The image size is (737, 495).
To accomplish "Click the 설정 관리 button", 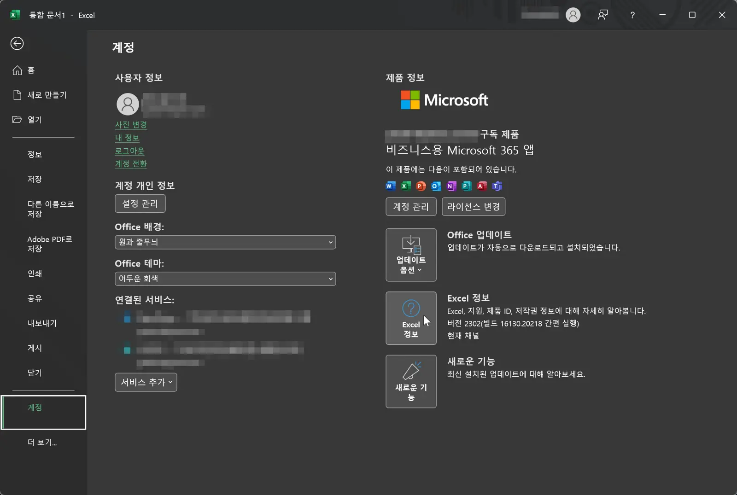I will click(140, 204).
